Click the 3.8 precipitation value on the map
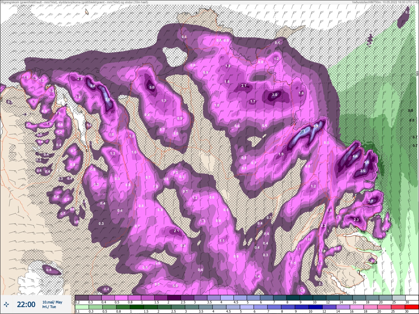419x314 pixels. coord(93,86)
